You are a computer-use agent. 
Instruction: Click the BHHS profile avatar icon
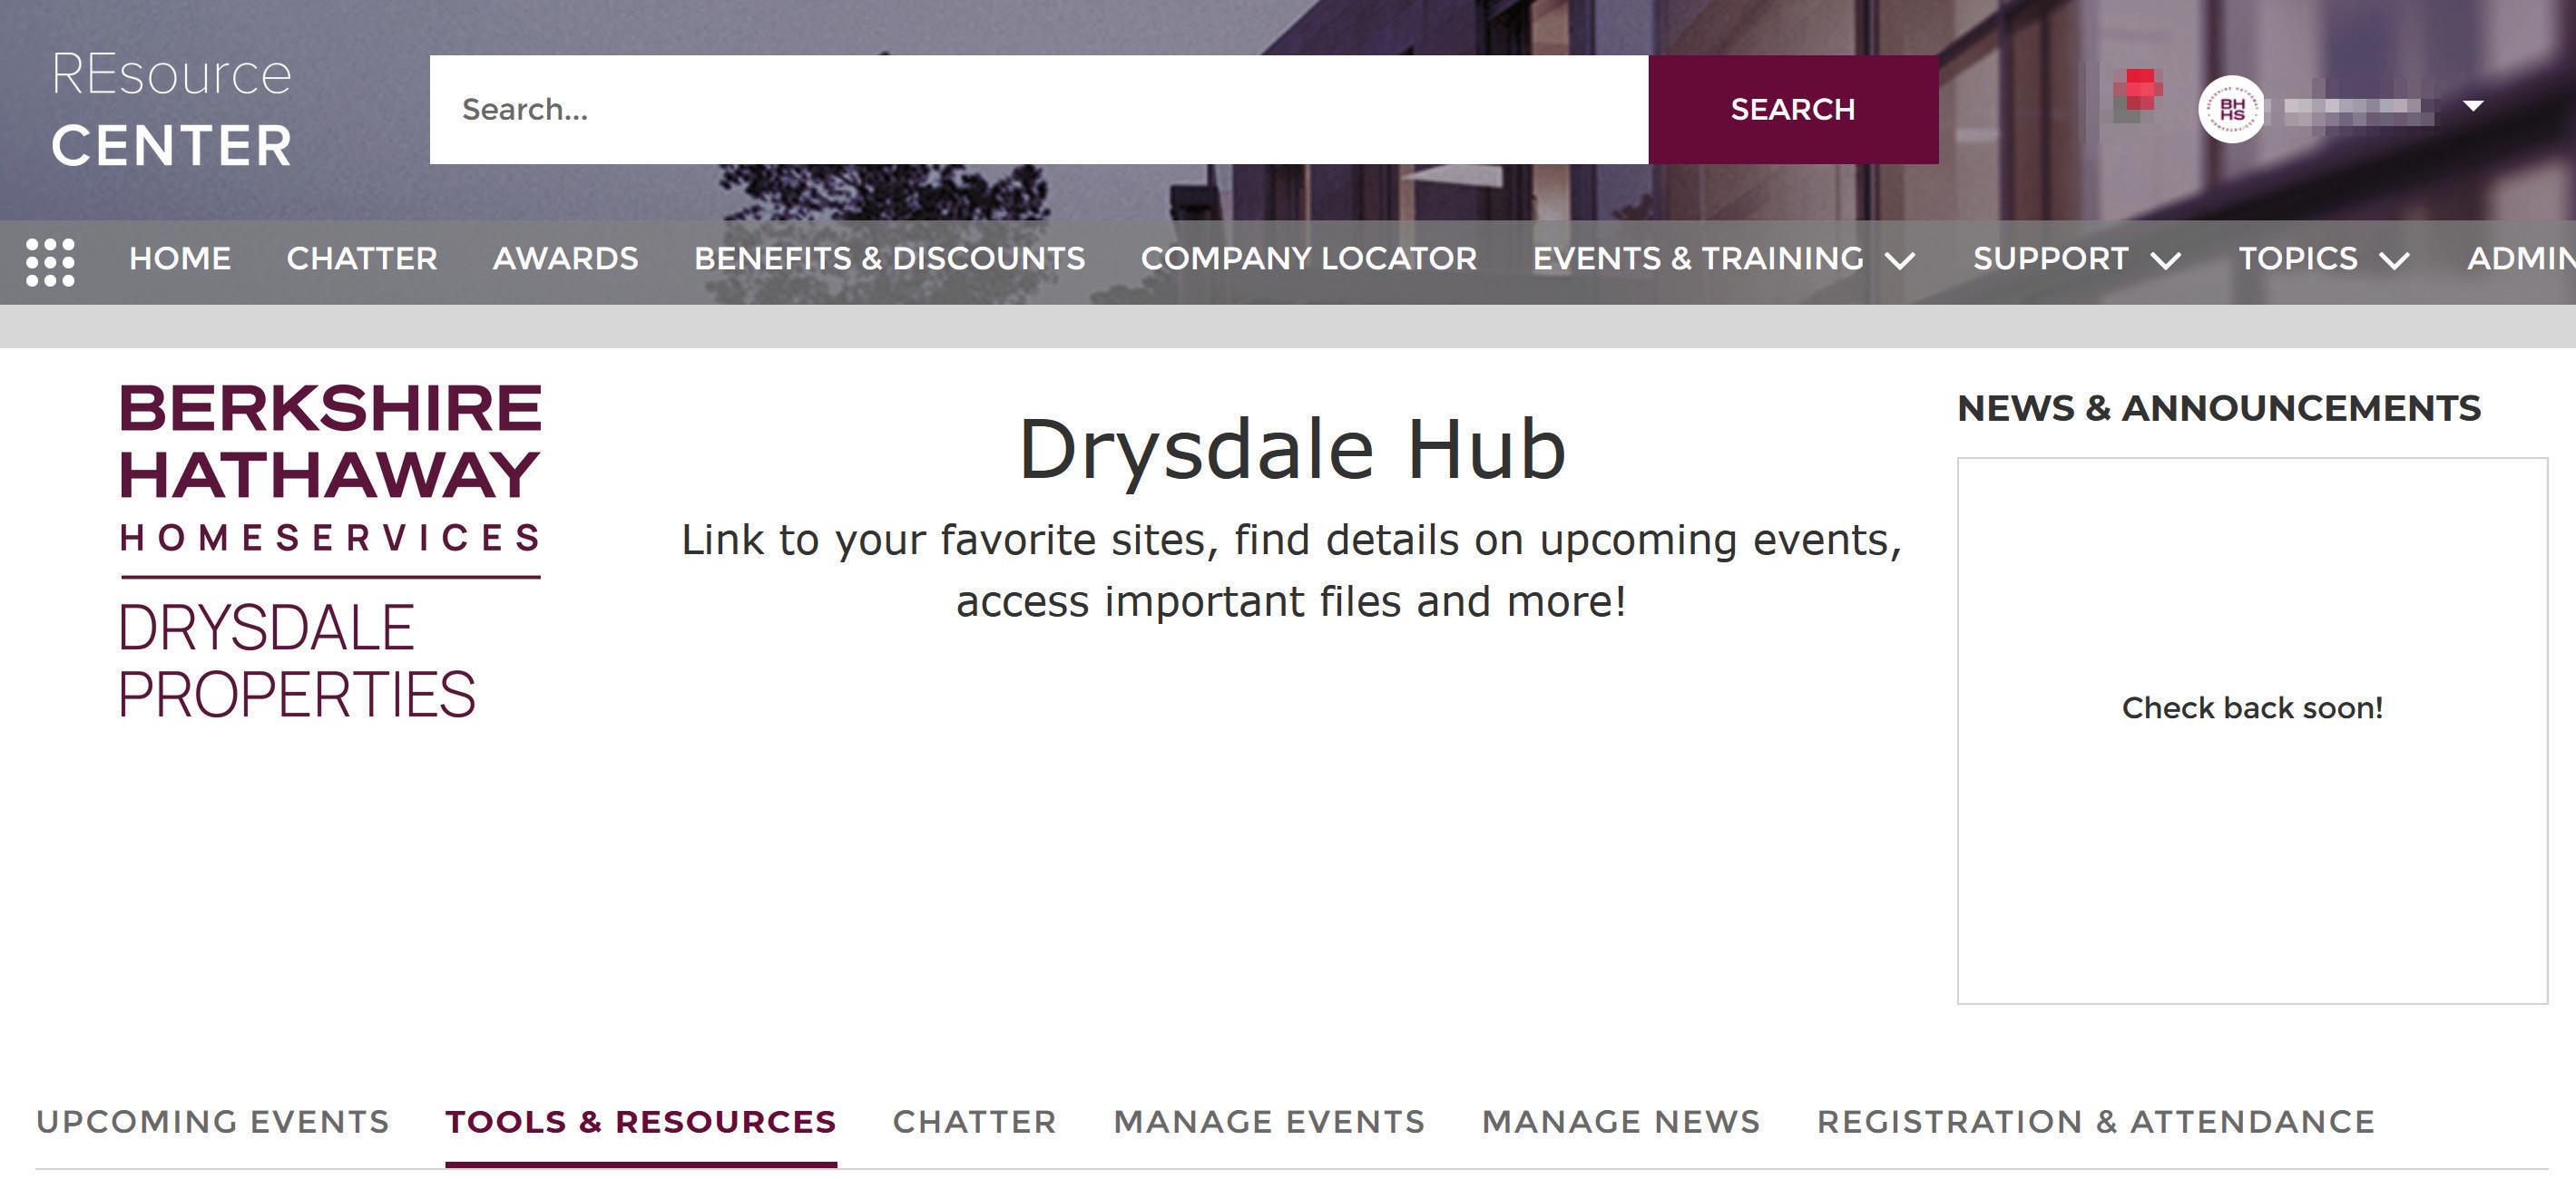(x=2231, y=109)
